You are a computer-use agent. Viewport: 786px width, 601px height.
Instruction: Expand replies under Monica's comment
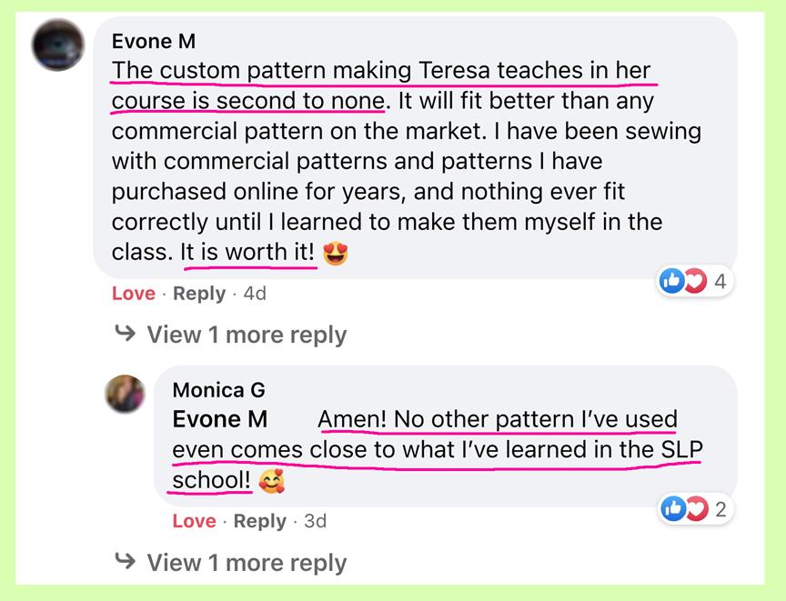tap(246, 562)
